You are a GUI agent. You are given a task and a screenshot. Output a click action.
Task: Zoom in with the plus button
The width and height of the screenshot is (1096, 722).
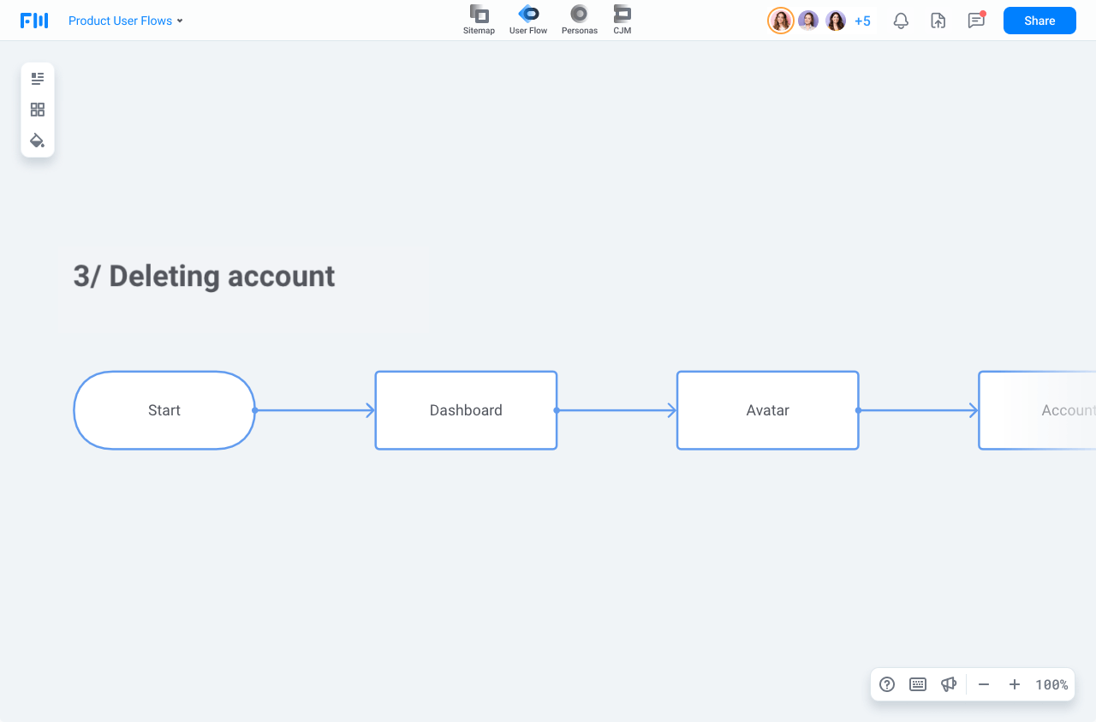tap(1015, 684)
